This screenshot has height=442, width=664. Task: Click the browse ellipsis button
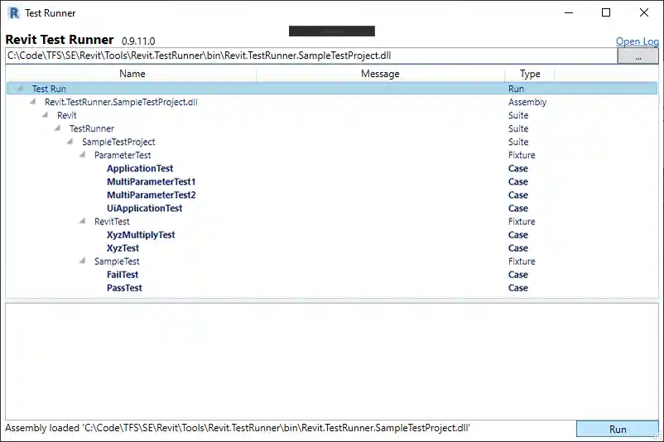tap(638, 56)
